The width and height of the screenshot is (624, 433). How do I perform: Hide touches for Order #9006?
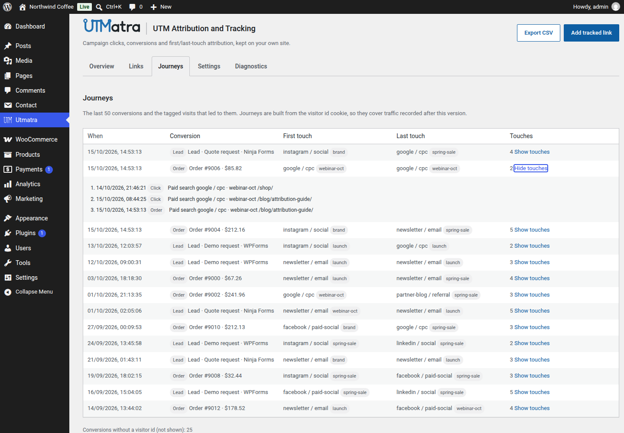pos(531,168)
